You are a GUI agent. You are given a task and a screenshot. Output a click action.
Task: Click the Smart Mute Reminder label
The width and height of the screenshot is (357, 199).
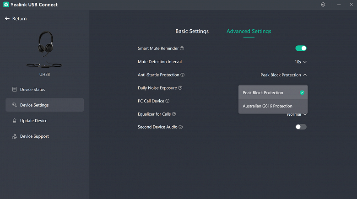(x=158, y=48)
